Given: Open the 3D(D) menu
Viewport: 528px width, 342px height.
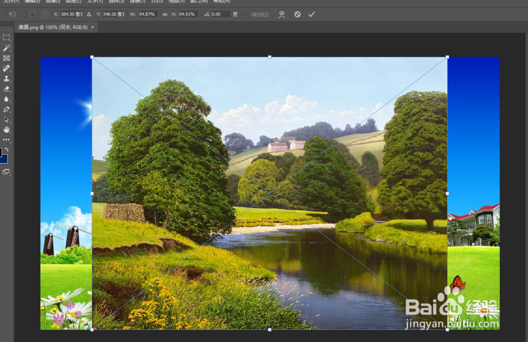Looking at the screenshot, I should [x=157, y=2].
